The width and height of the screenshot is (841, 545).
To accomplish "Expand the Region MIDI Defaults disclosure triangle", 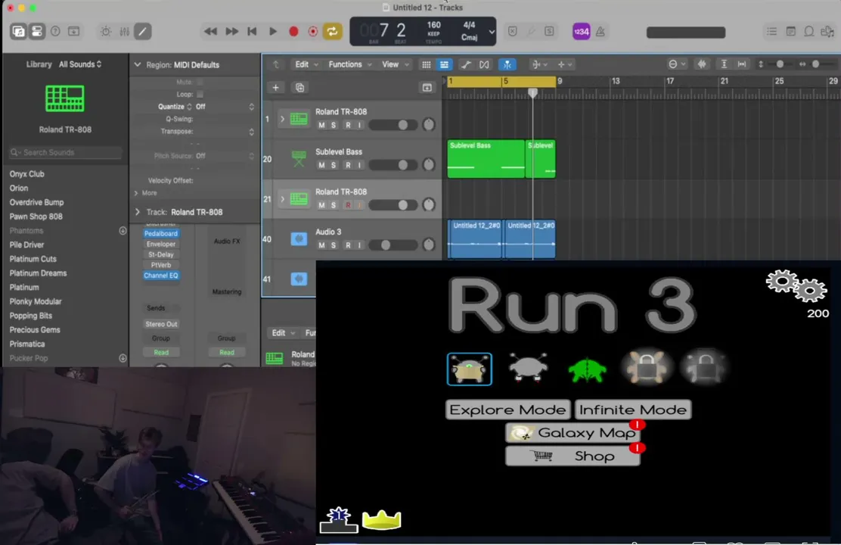I will click(138, 64).
